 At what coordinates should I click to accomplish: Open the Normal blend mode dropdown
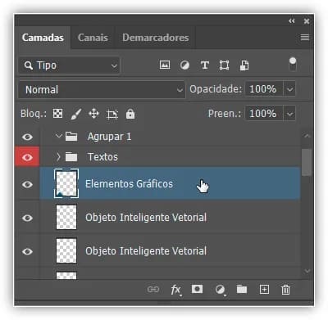(102, 89)
